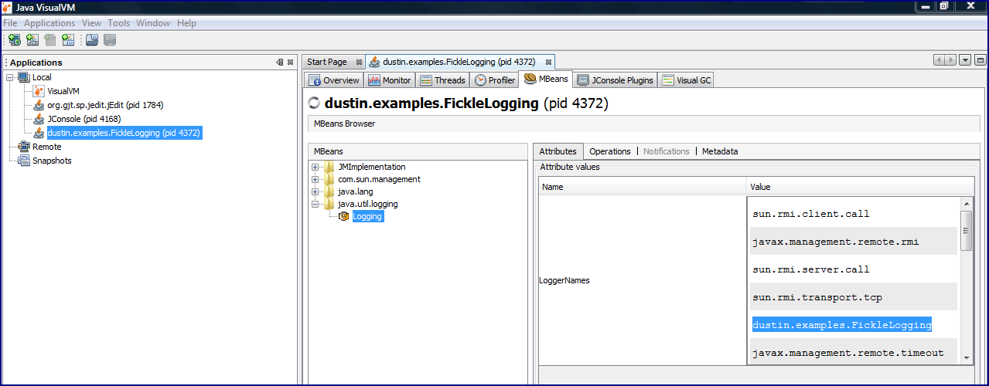This screenshot has width=989, height=386.
Task: Open the View menu
Action: tap(91, 23)
